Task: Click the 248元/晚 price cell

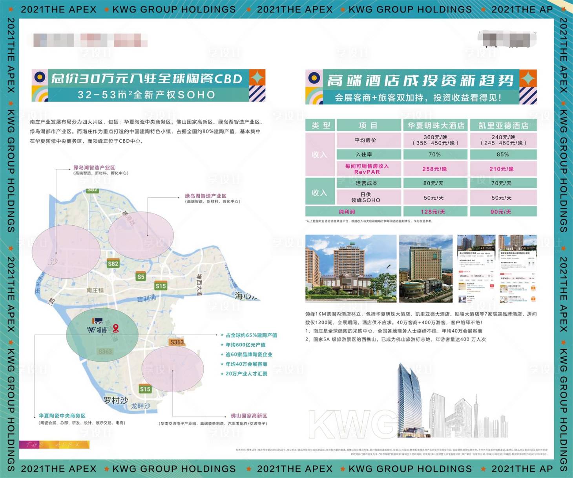Action: (x=503, y=140)
